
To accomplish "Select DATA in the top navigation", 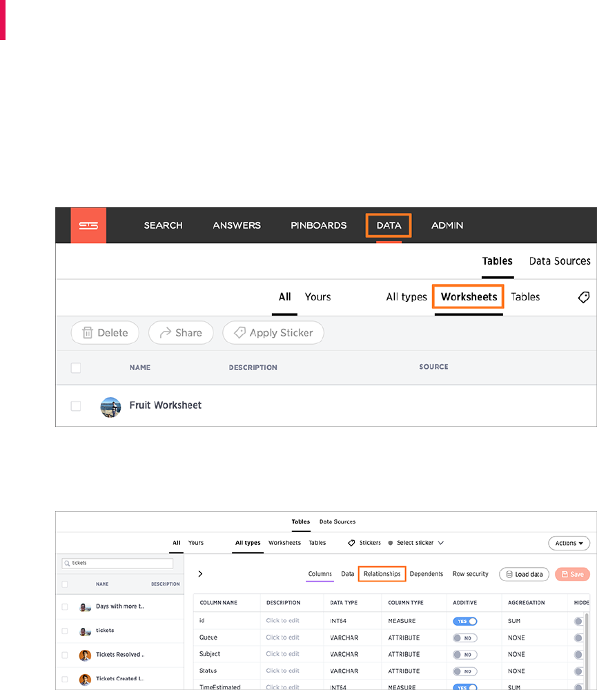I will click(x=389, y=225).
